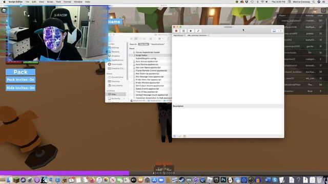Open the AppleScript language dropdown
Image resolution: width=328 pixels, height=184 pixels.
coord(179,35)
